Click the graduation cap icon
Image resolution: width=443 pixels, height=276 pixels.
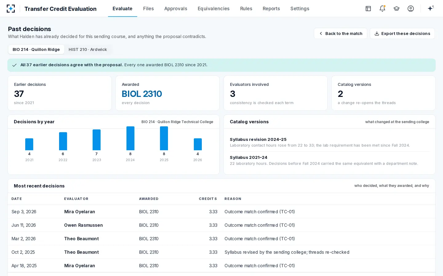(397, 9)
